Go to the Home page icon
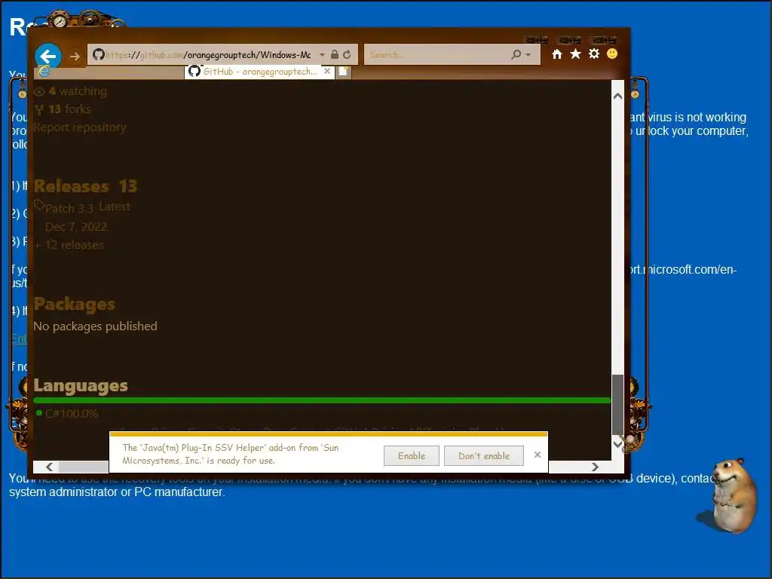 [x=557, y=54]
